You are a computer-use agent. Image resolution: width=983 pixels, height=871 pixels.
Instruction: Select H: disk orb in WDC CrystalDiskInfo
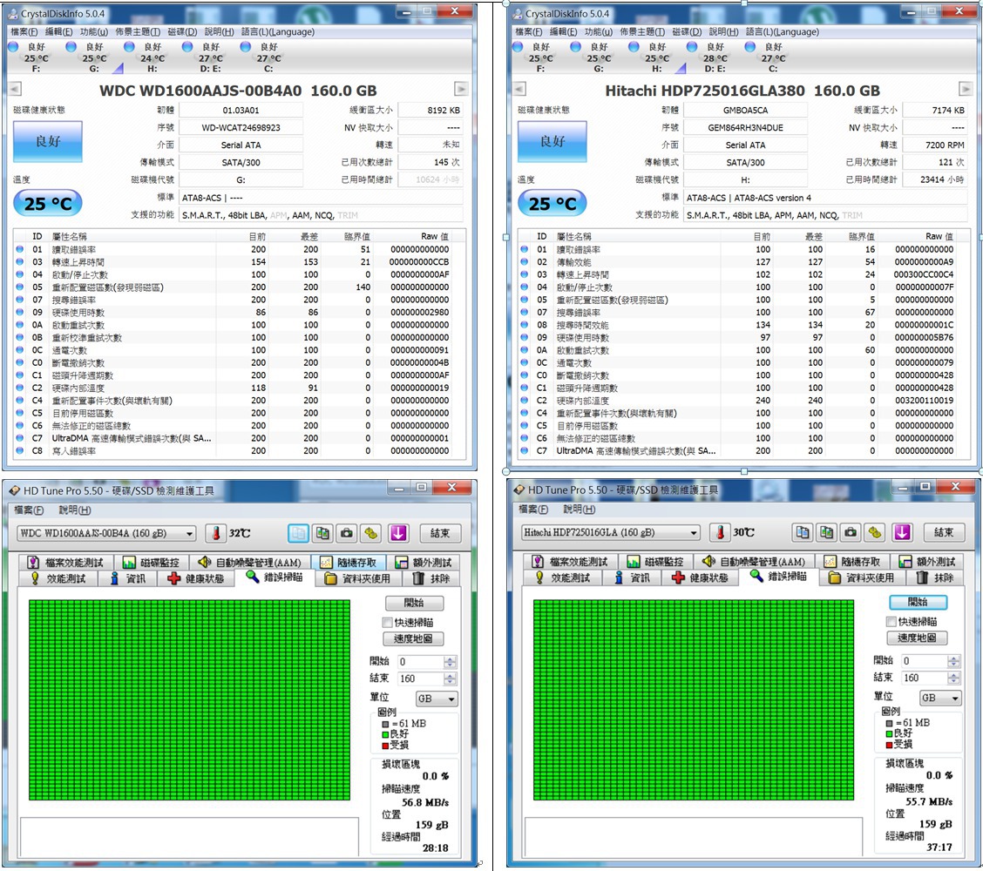(x=129, y=46)
